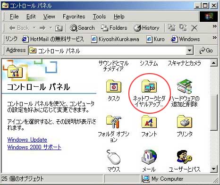
Task: Click the Search toolbar button
Action: pyautogui.click(x=82, y=28)
